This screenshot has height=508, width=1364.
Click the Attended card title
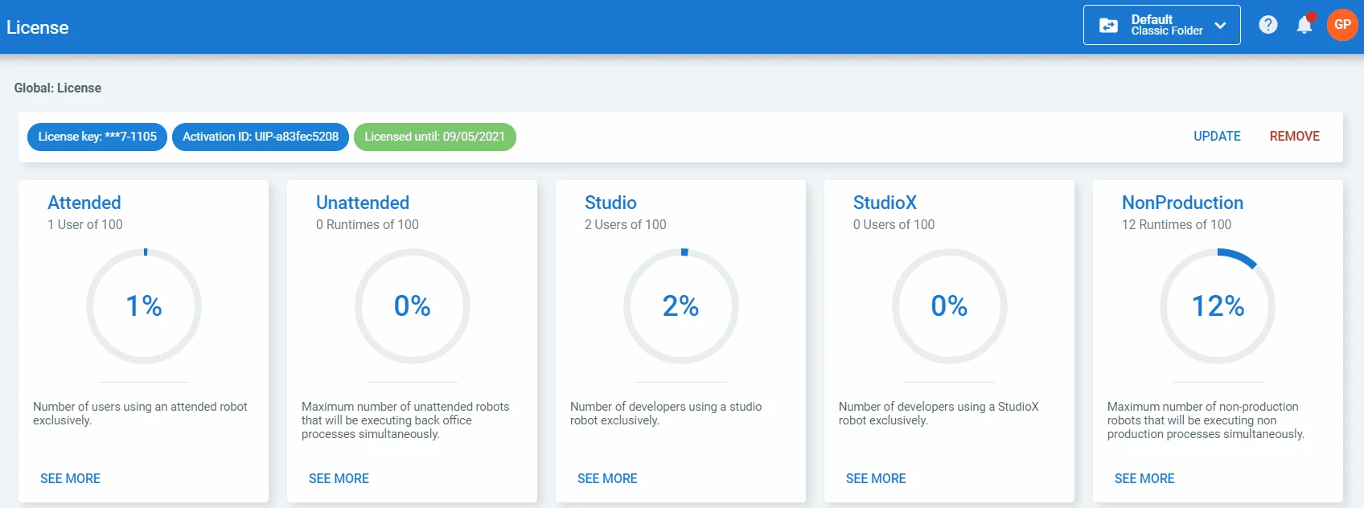point(84,203)
